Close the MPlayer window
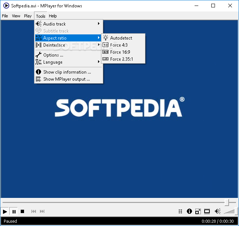The image size is (239, 226). pyautogui.click(x=230, y=6)
